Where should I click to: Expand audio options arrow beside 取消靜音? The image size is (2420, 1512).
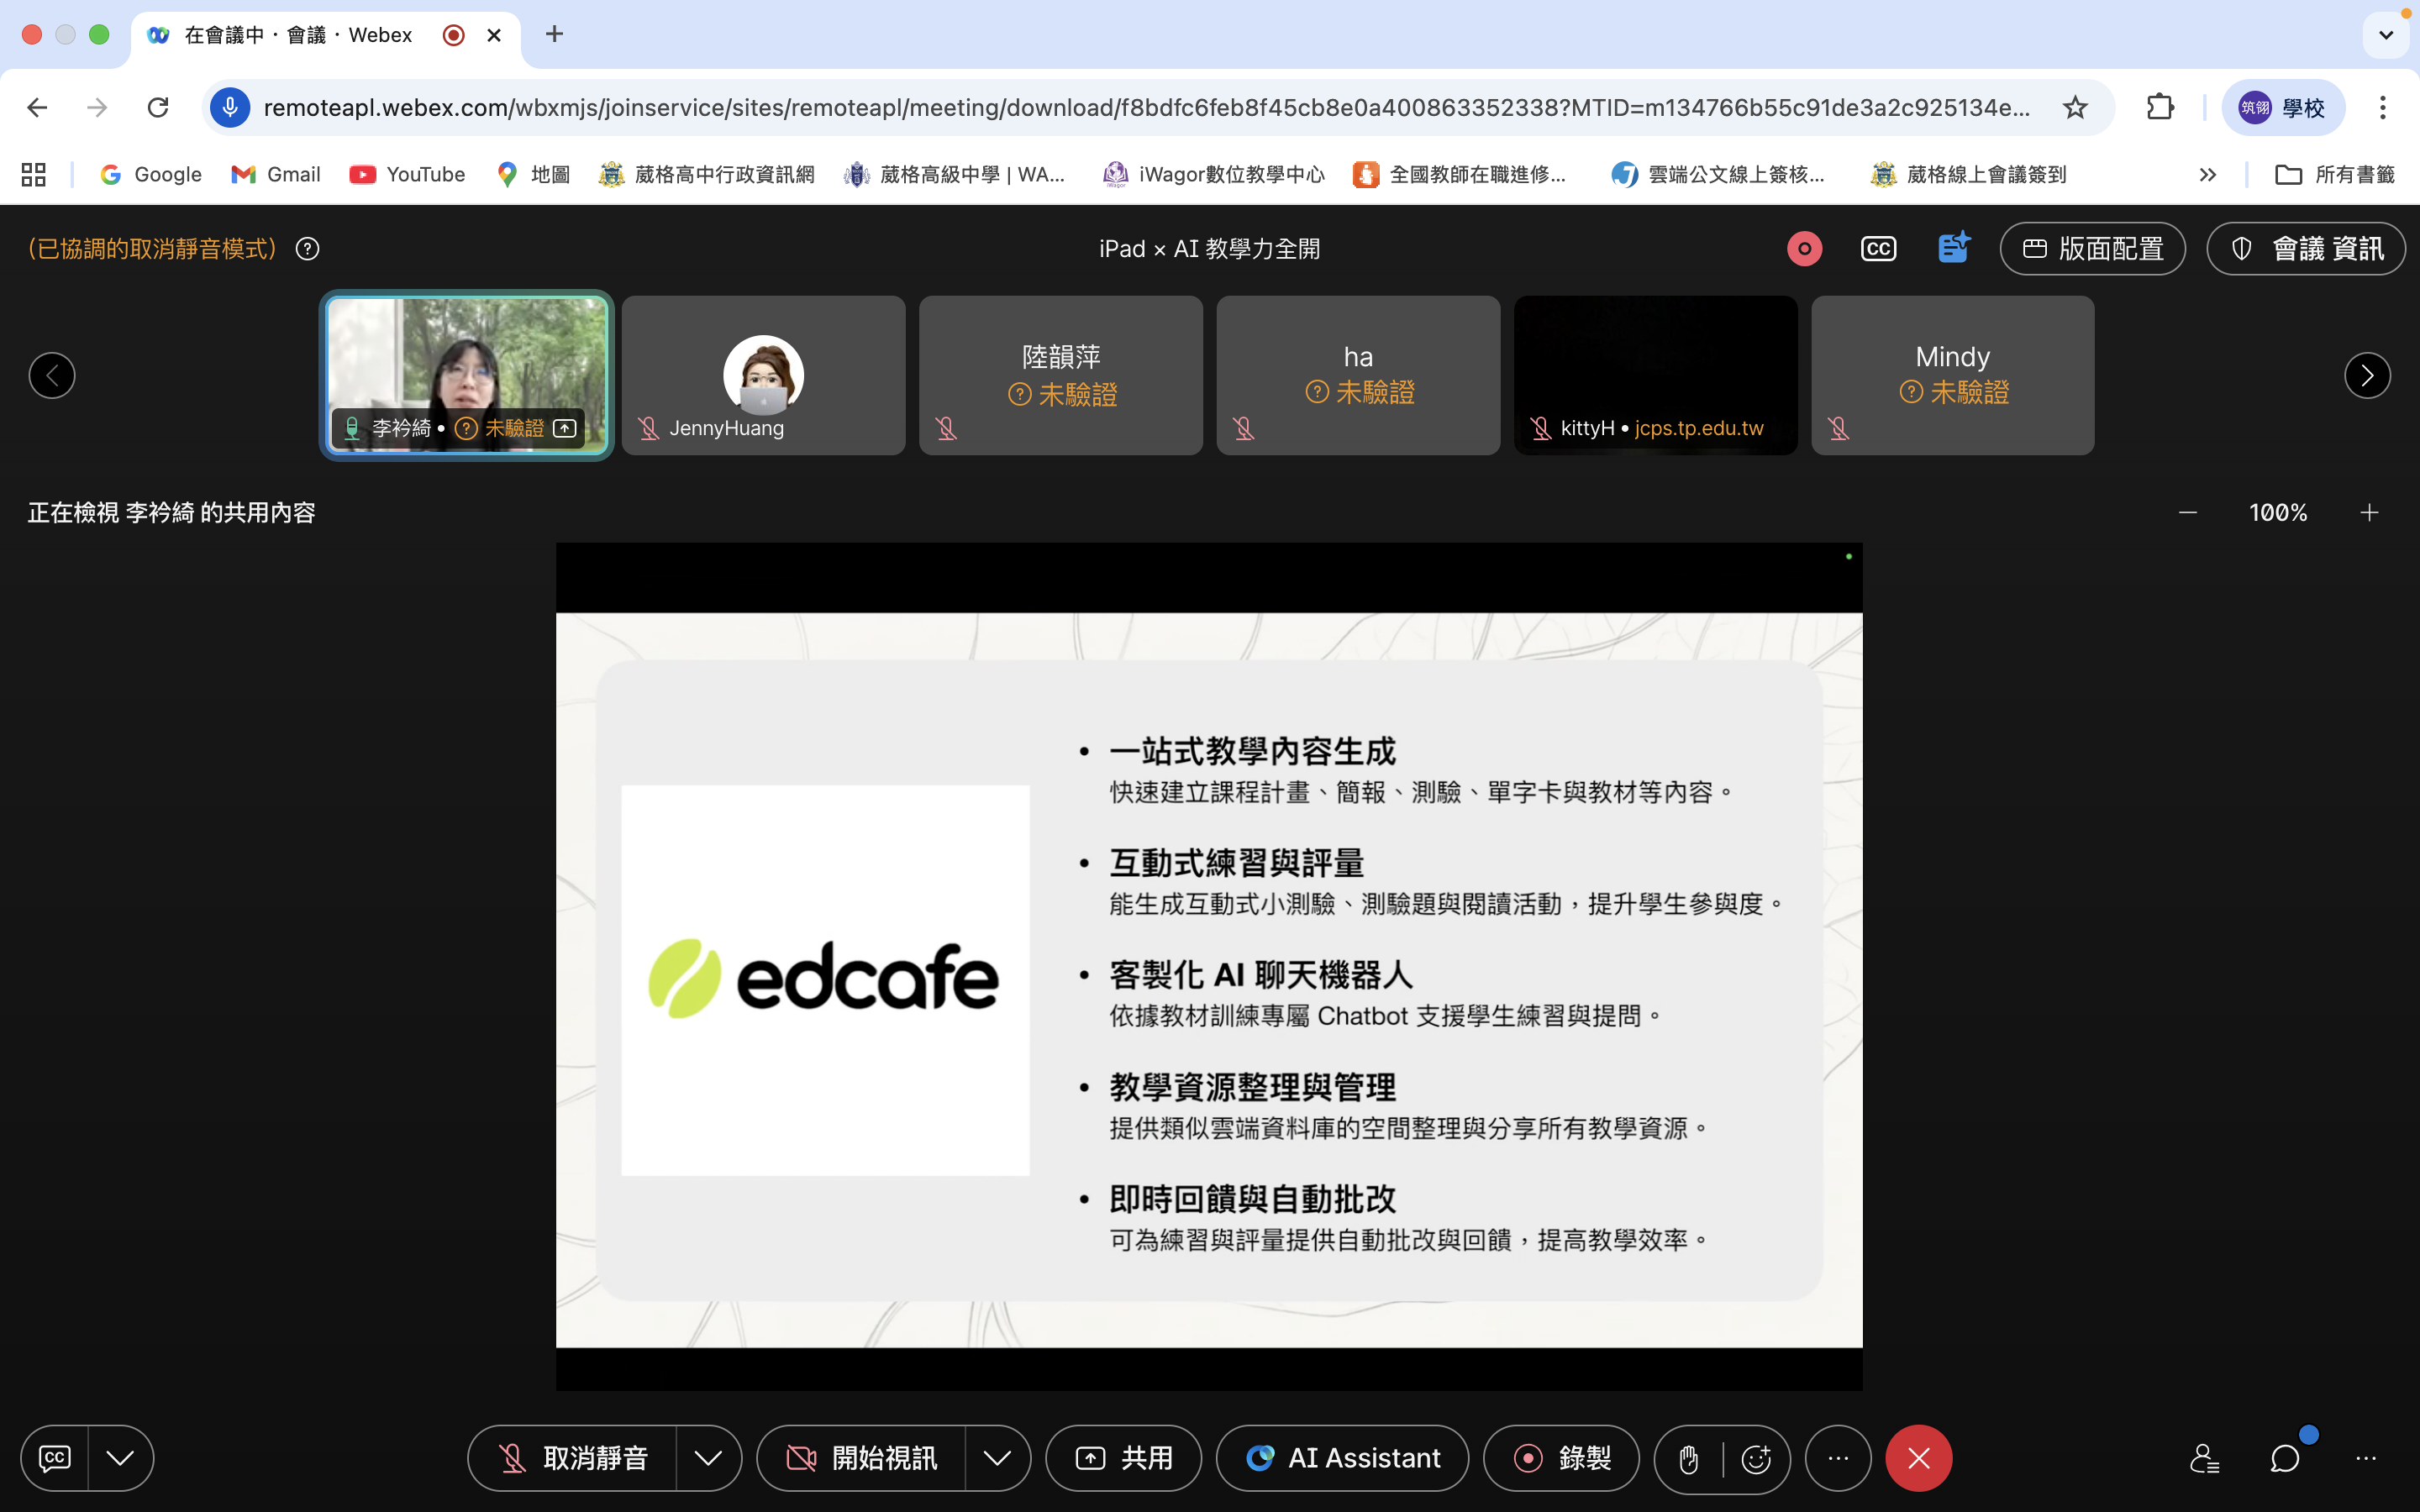click(x=708, y=1458)
